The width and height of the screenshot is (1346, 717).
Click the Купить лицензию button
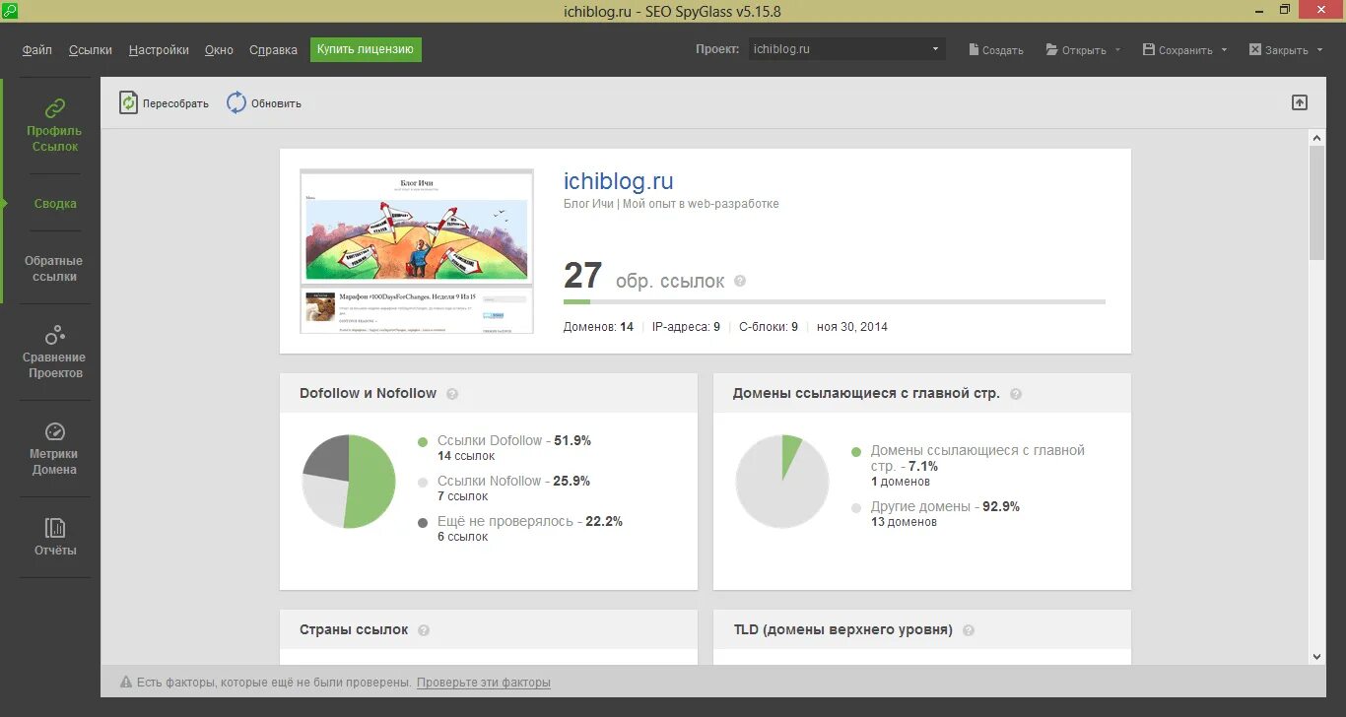[366, 49]
